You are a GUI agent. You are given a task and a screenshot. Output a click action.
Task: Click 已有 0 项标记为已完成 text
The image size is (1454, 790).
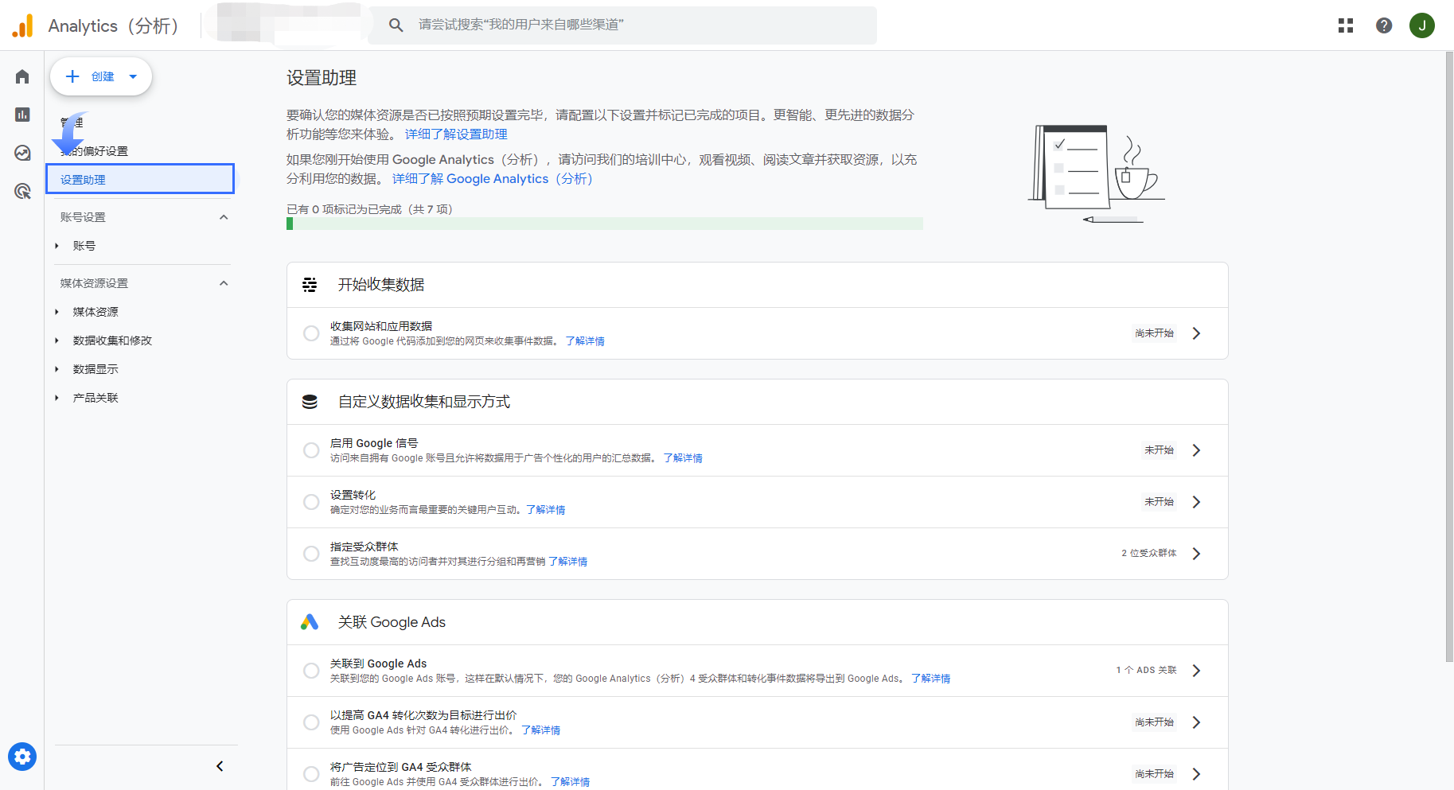pyautogui.click(x=369, y=209)
